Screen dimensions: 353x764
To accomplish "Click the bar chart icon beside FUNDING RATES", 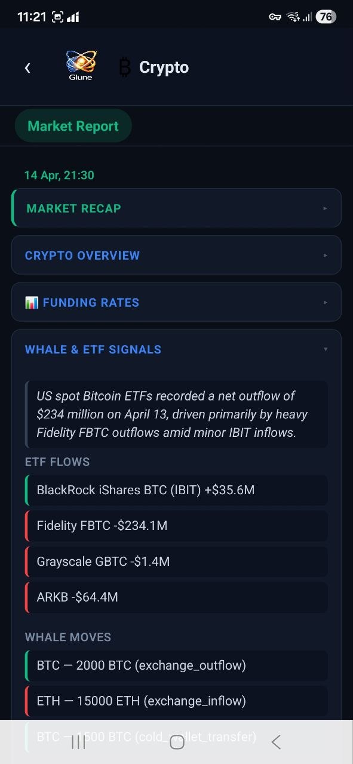I will 30,303.
